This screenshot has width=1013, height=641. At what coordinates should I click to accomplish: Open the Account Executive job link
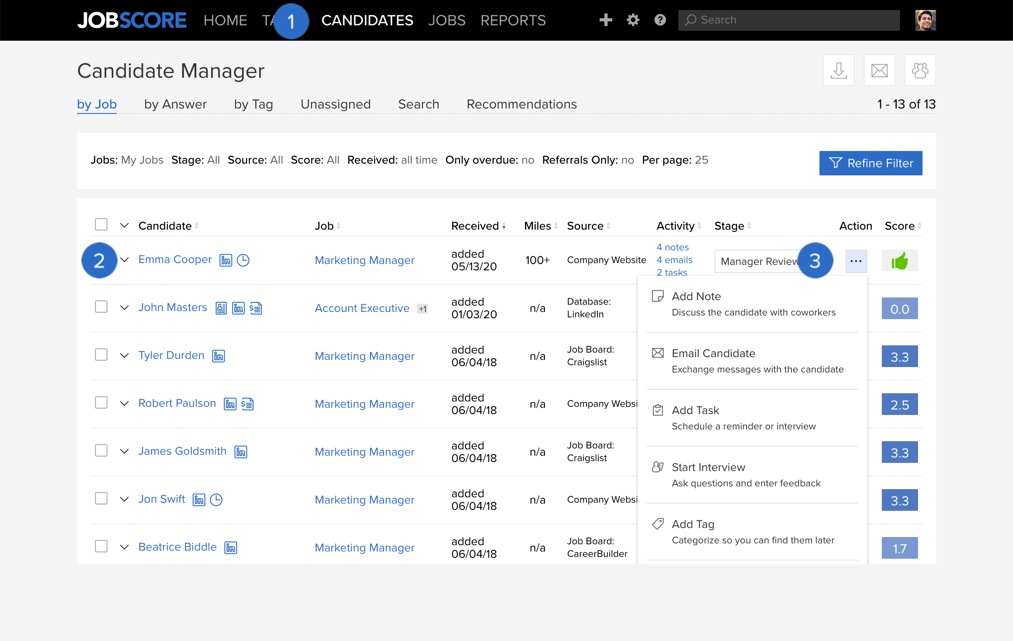click(362, 308)
